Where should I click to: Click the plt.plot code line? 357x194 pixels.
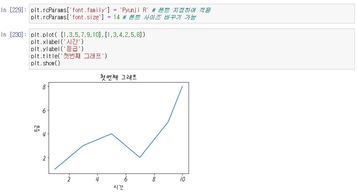click(x=88, y=35)
